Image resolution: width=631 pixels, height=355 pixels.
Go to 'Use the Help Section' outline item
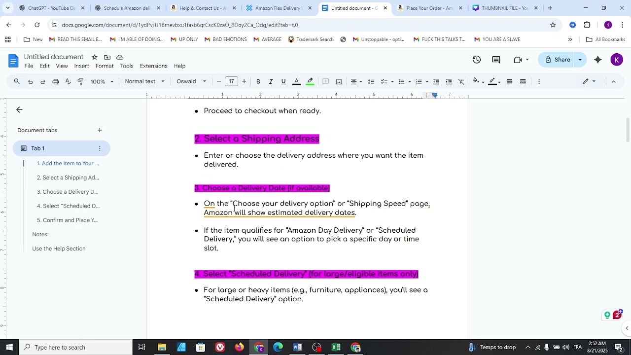pyautogui.click(x=59, y=248)
